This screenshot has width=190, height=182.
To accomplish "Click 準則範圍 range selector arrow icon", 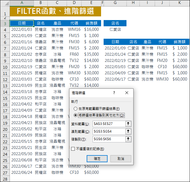I will [128, 131].
